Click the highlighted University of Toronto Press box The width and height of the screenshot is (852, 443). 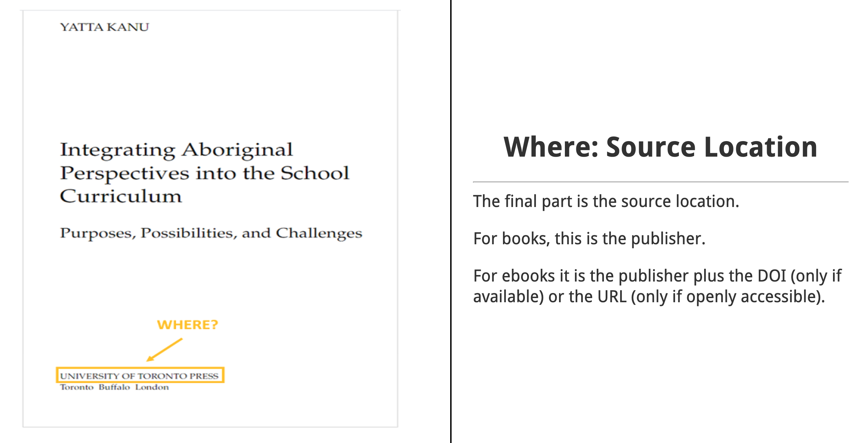140,375
